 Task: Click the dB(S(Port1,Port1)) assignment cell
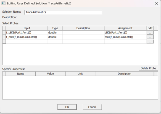tap(125, 33)
